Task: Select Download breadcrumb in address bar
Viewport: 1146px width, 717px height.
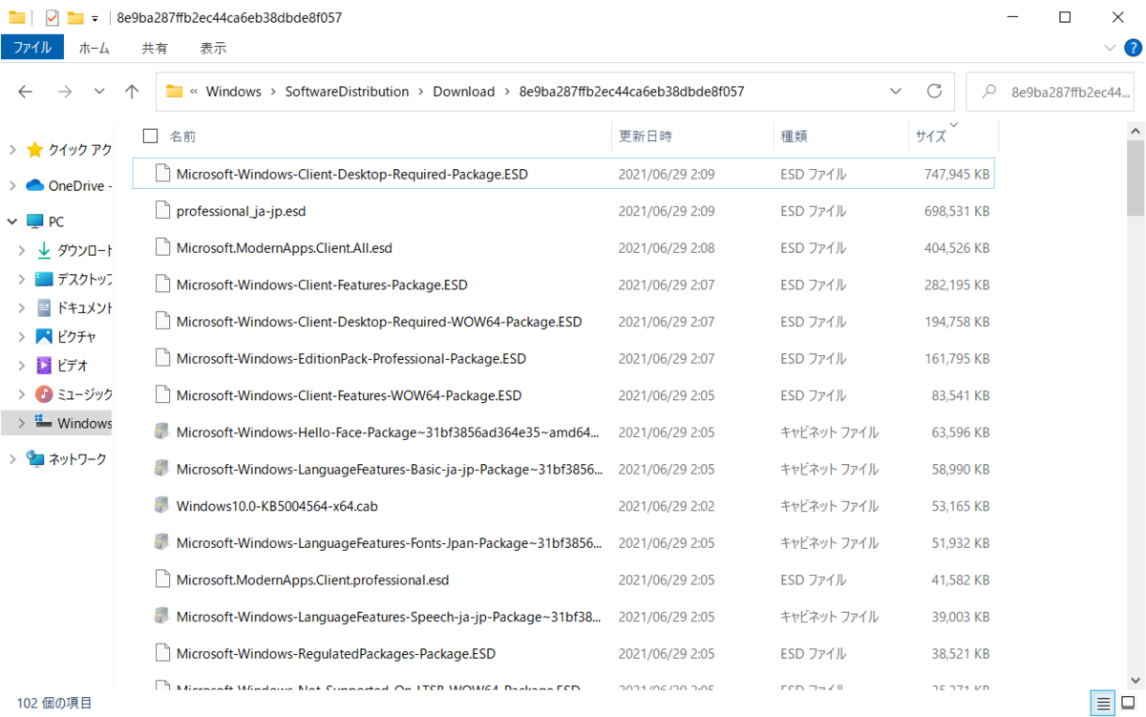Action: tap(464, 92)
